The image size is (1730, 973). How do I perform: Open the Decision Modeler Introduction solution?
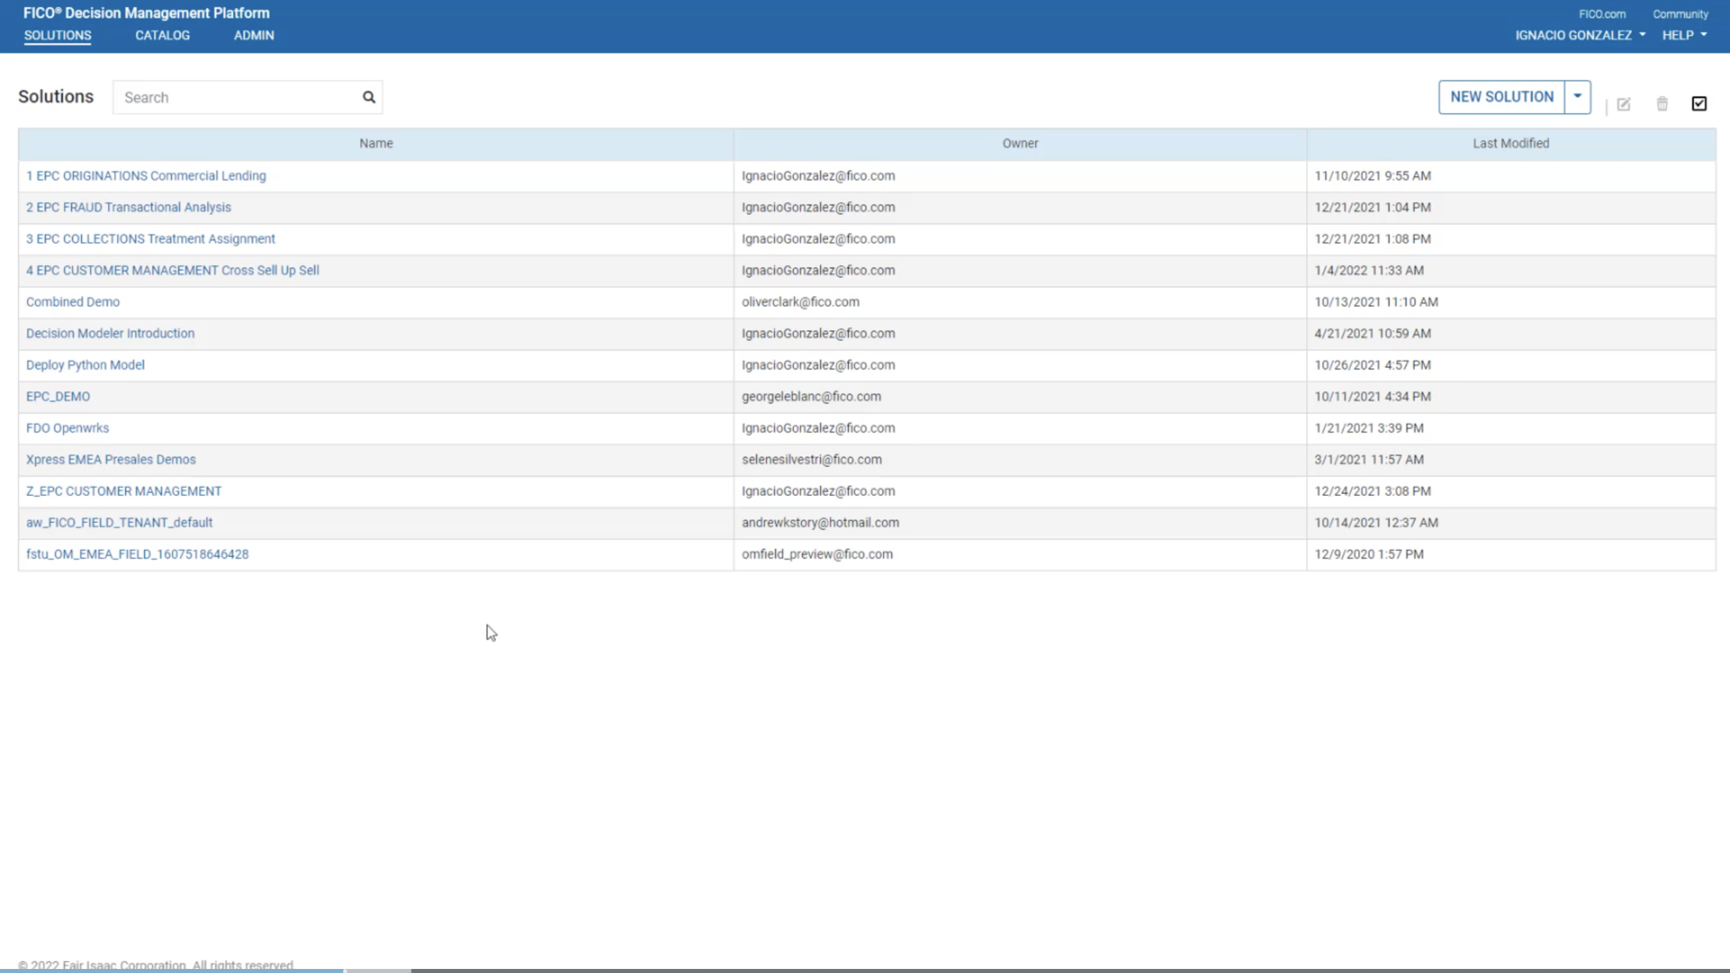tap(110, 334)
